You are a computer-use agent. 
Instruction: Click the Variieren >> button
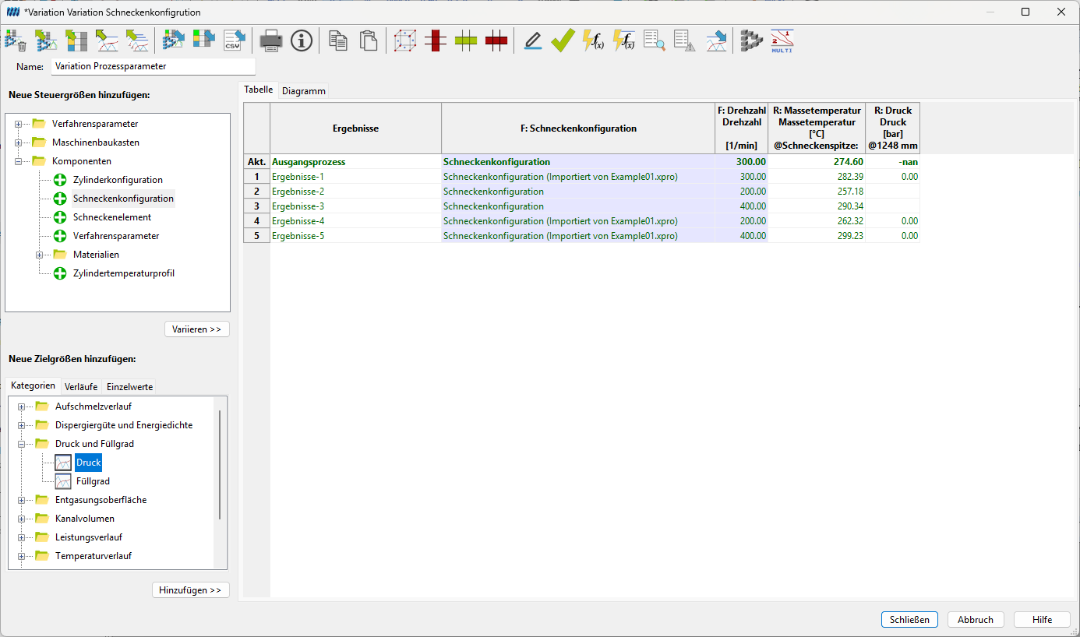coord(197,329)
